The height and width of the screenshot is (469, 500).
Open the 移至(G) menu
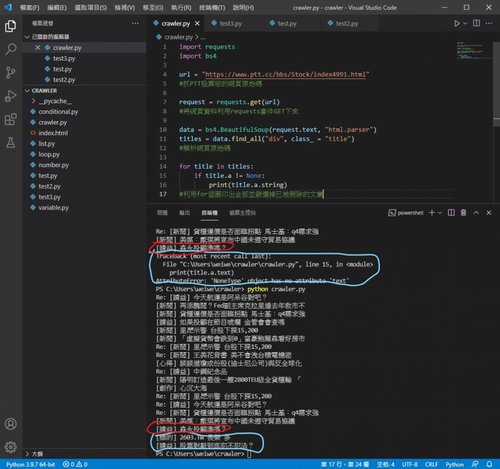[x=153, y=7]
